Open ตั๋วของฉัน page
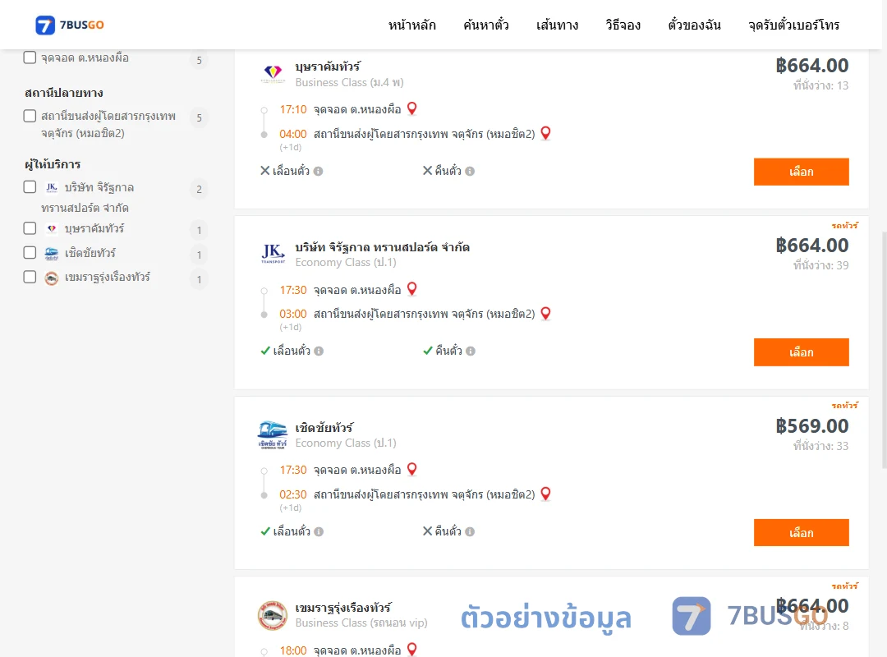This screenshot has width=887, height=657. coord(694,25)
